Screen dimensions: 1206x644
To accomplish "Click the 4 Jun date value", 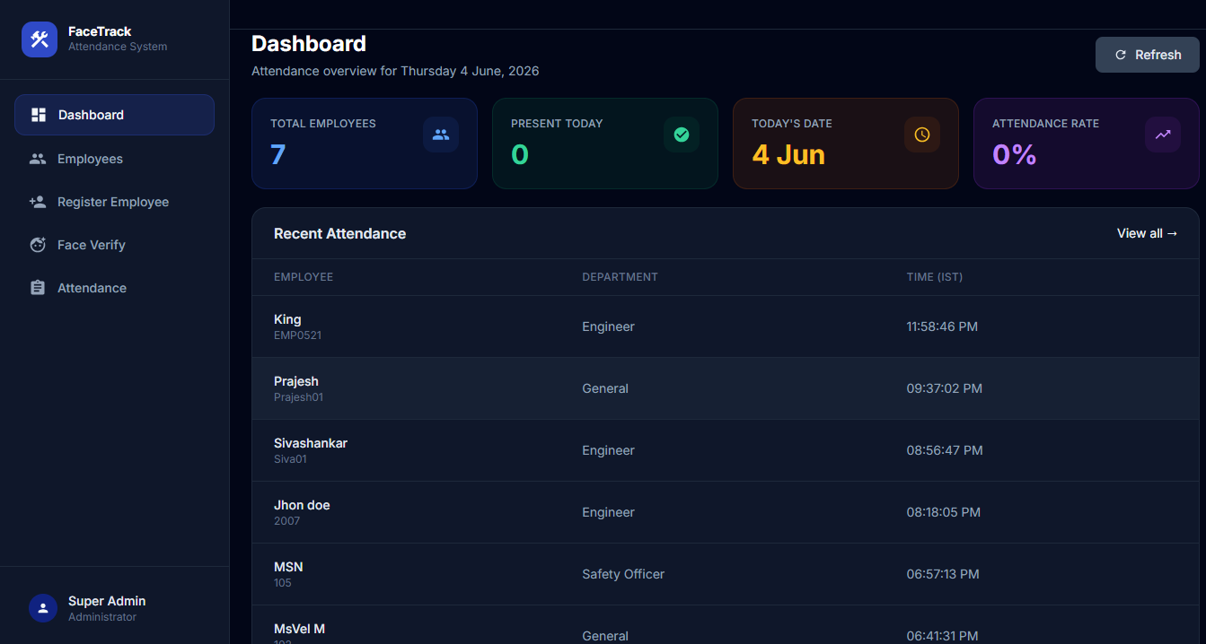I will click(x=788, y=154).
